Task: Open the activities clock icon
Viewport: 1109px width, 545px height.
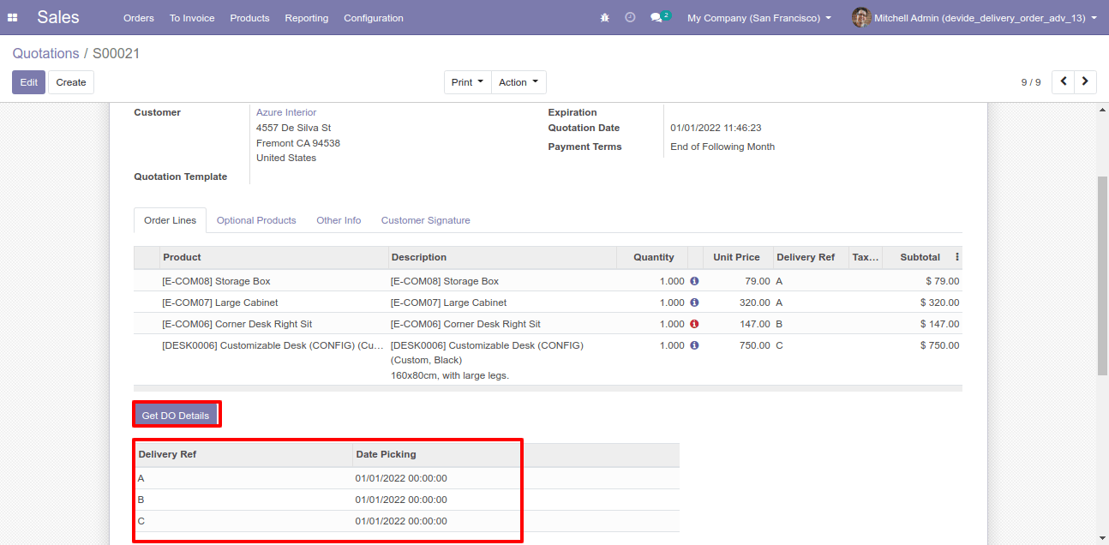Action: [630, 18]
